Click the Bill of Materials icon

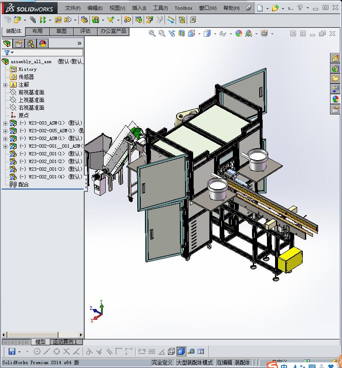click(x=139, y=20)
